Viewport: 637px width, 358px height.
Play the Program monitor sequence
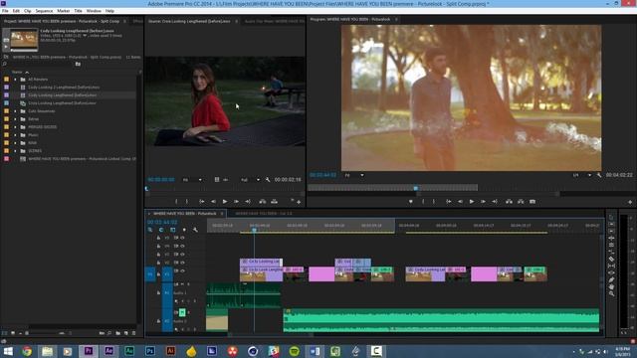[472, 201]
